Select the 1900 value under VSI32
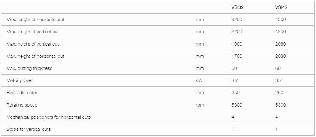This screenshot has width=316, height=137. (237, 44)
